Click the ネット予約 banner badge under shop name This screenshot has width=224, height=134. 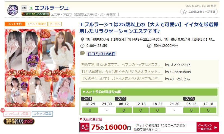coord(36,14)
